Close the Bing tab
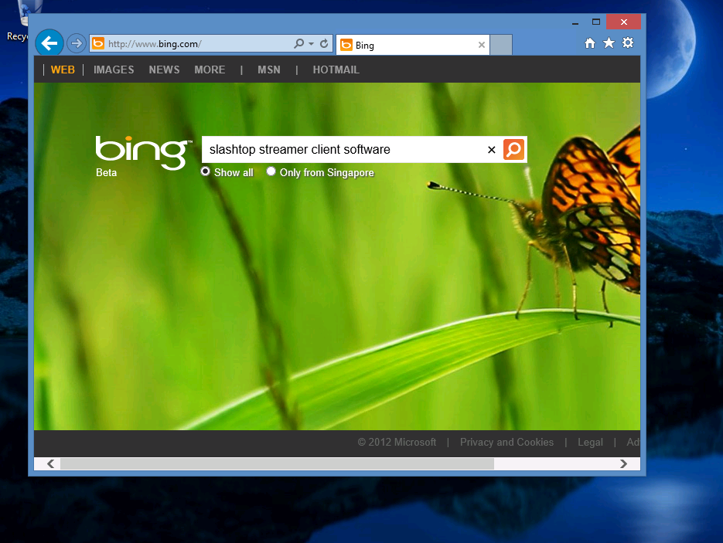Screen dimensions: 723x543 point(482,45)
